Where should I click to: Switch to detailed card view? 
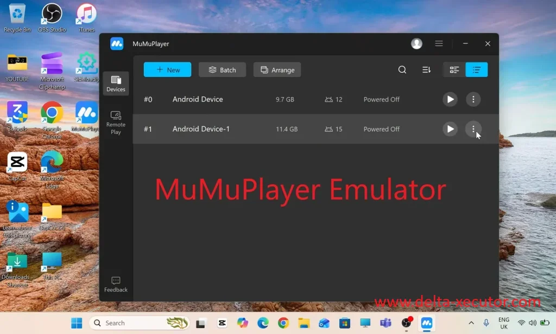[x=454, y=70]
